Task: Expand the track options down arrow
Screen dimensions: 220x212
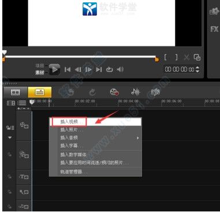Action: tap(10, 137)
